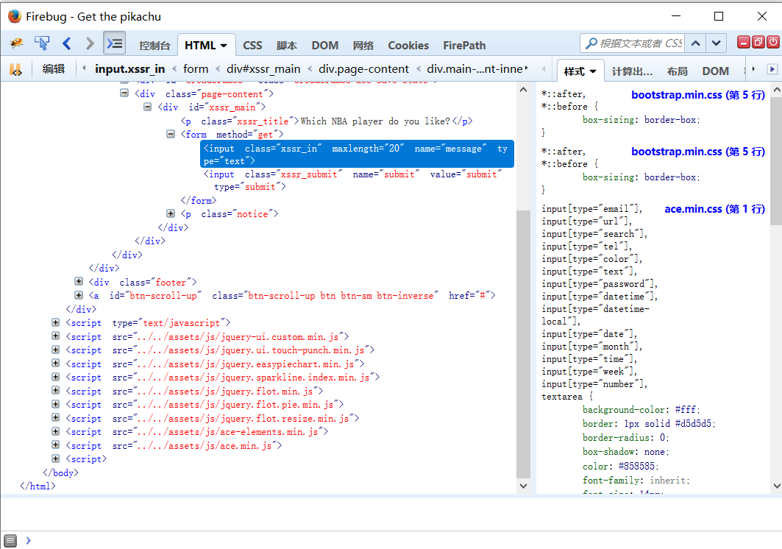Image resolution: width=782 pixels, height=549 pixels.
Task: Switch to the 脚本 script tab
Action: (287, 46)
